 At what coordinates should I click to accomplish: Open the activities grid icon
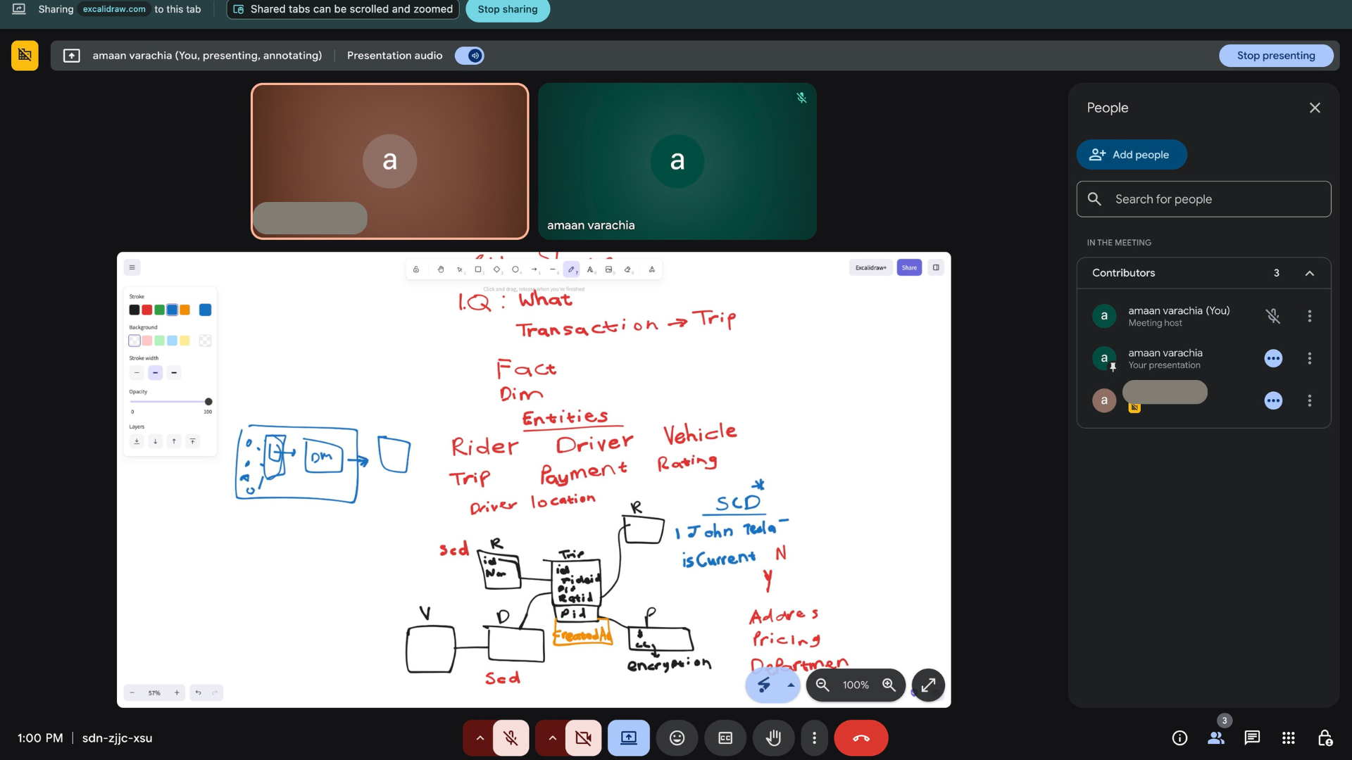tap(1288, 737)
